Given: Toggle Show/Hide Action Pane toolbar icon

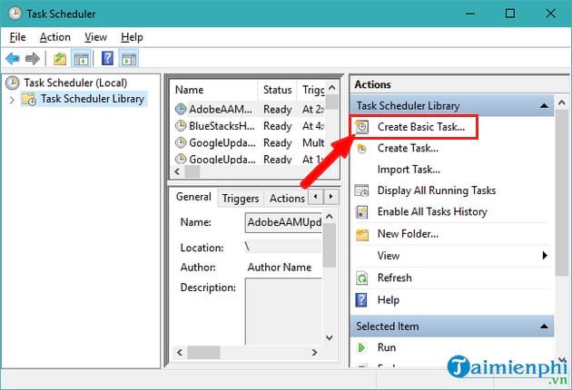Looking at the screenshot, I should (x=129, y=58).
